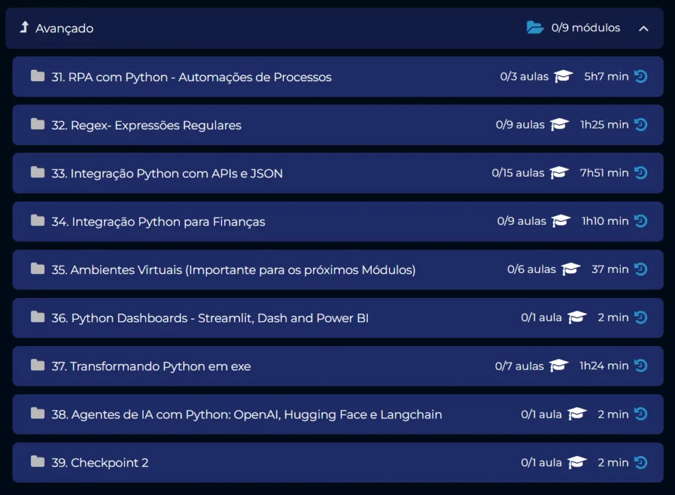Click folder icon of module 35 Ambientes Virtuais
The width and height of the screenshot is (675, 495).
(38, 269)
